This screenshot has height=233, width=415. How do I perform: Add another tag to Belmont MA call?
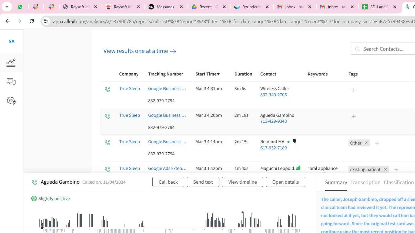tap(377, 143)
